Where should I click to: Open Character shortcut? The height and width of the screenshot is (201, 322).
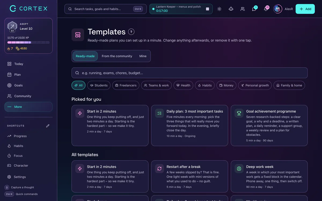pyautogui.click(x=28, y=166)
